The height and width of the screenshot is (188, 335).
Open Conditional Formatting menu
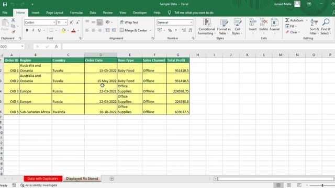coord(206,27)
